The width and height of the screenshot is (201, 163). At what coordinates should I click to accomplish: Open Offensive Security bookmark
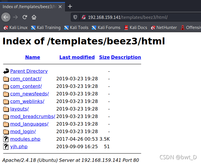tap(191, 28)
